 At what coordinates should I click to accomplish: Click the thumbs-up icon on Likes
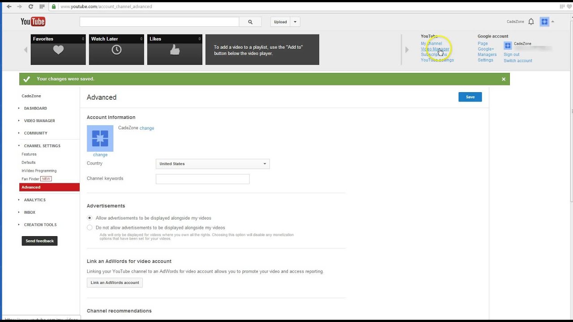[175, 50]
